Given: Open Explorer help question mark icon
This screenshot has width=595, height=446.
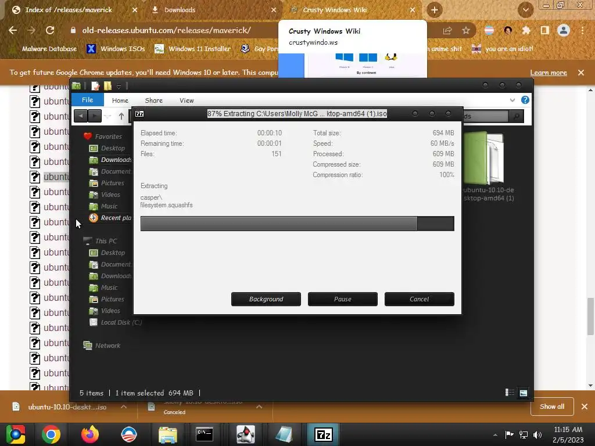Looking at the screenshot, I should [x=525, y=100].
